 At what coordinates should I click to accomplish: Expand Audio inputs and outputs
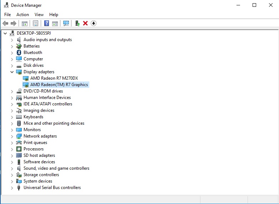click(x=12, y=40)
